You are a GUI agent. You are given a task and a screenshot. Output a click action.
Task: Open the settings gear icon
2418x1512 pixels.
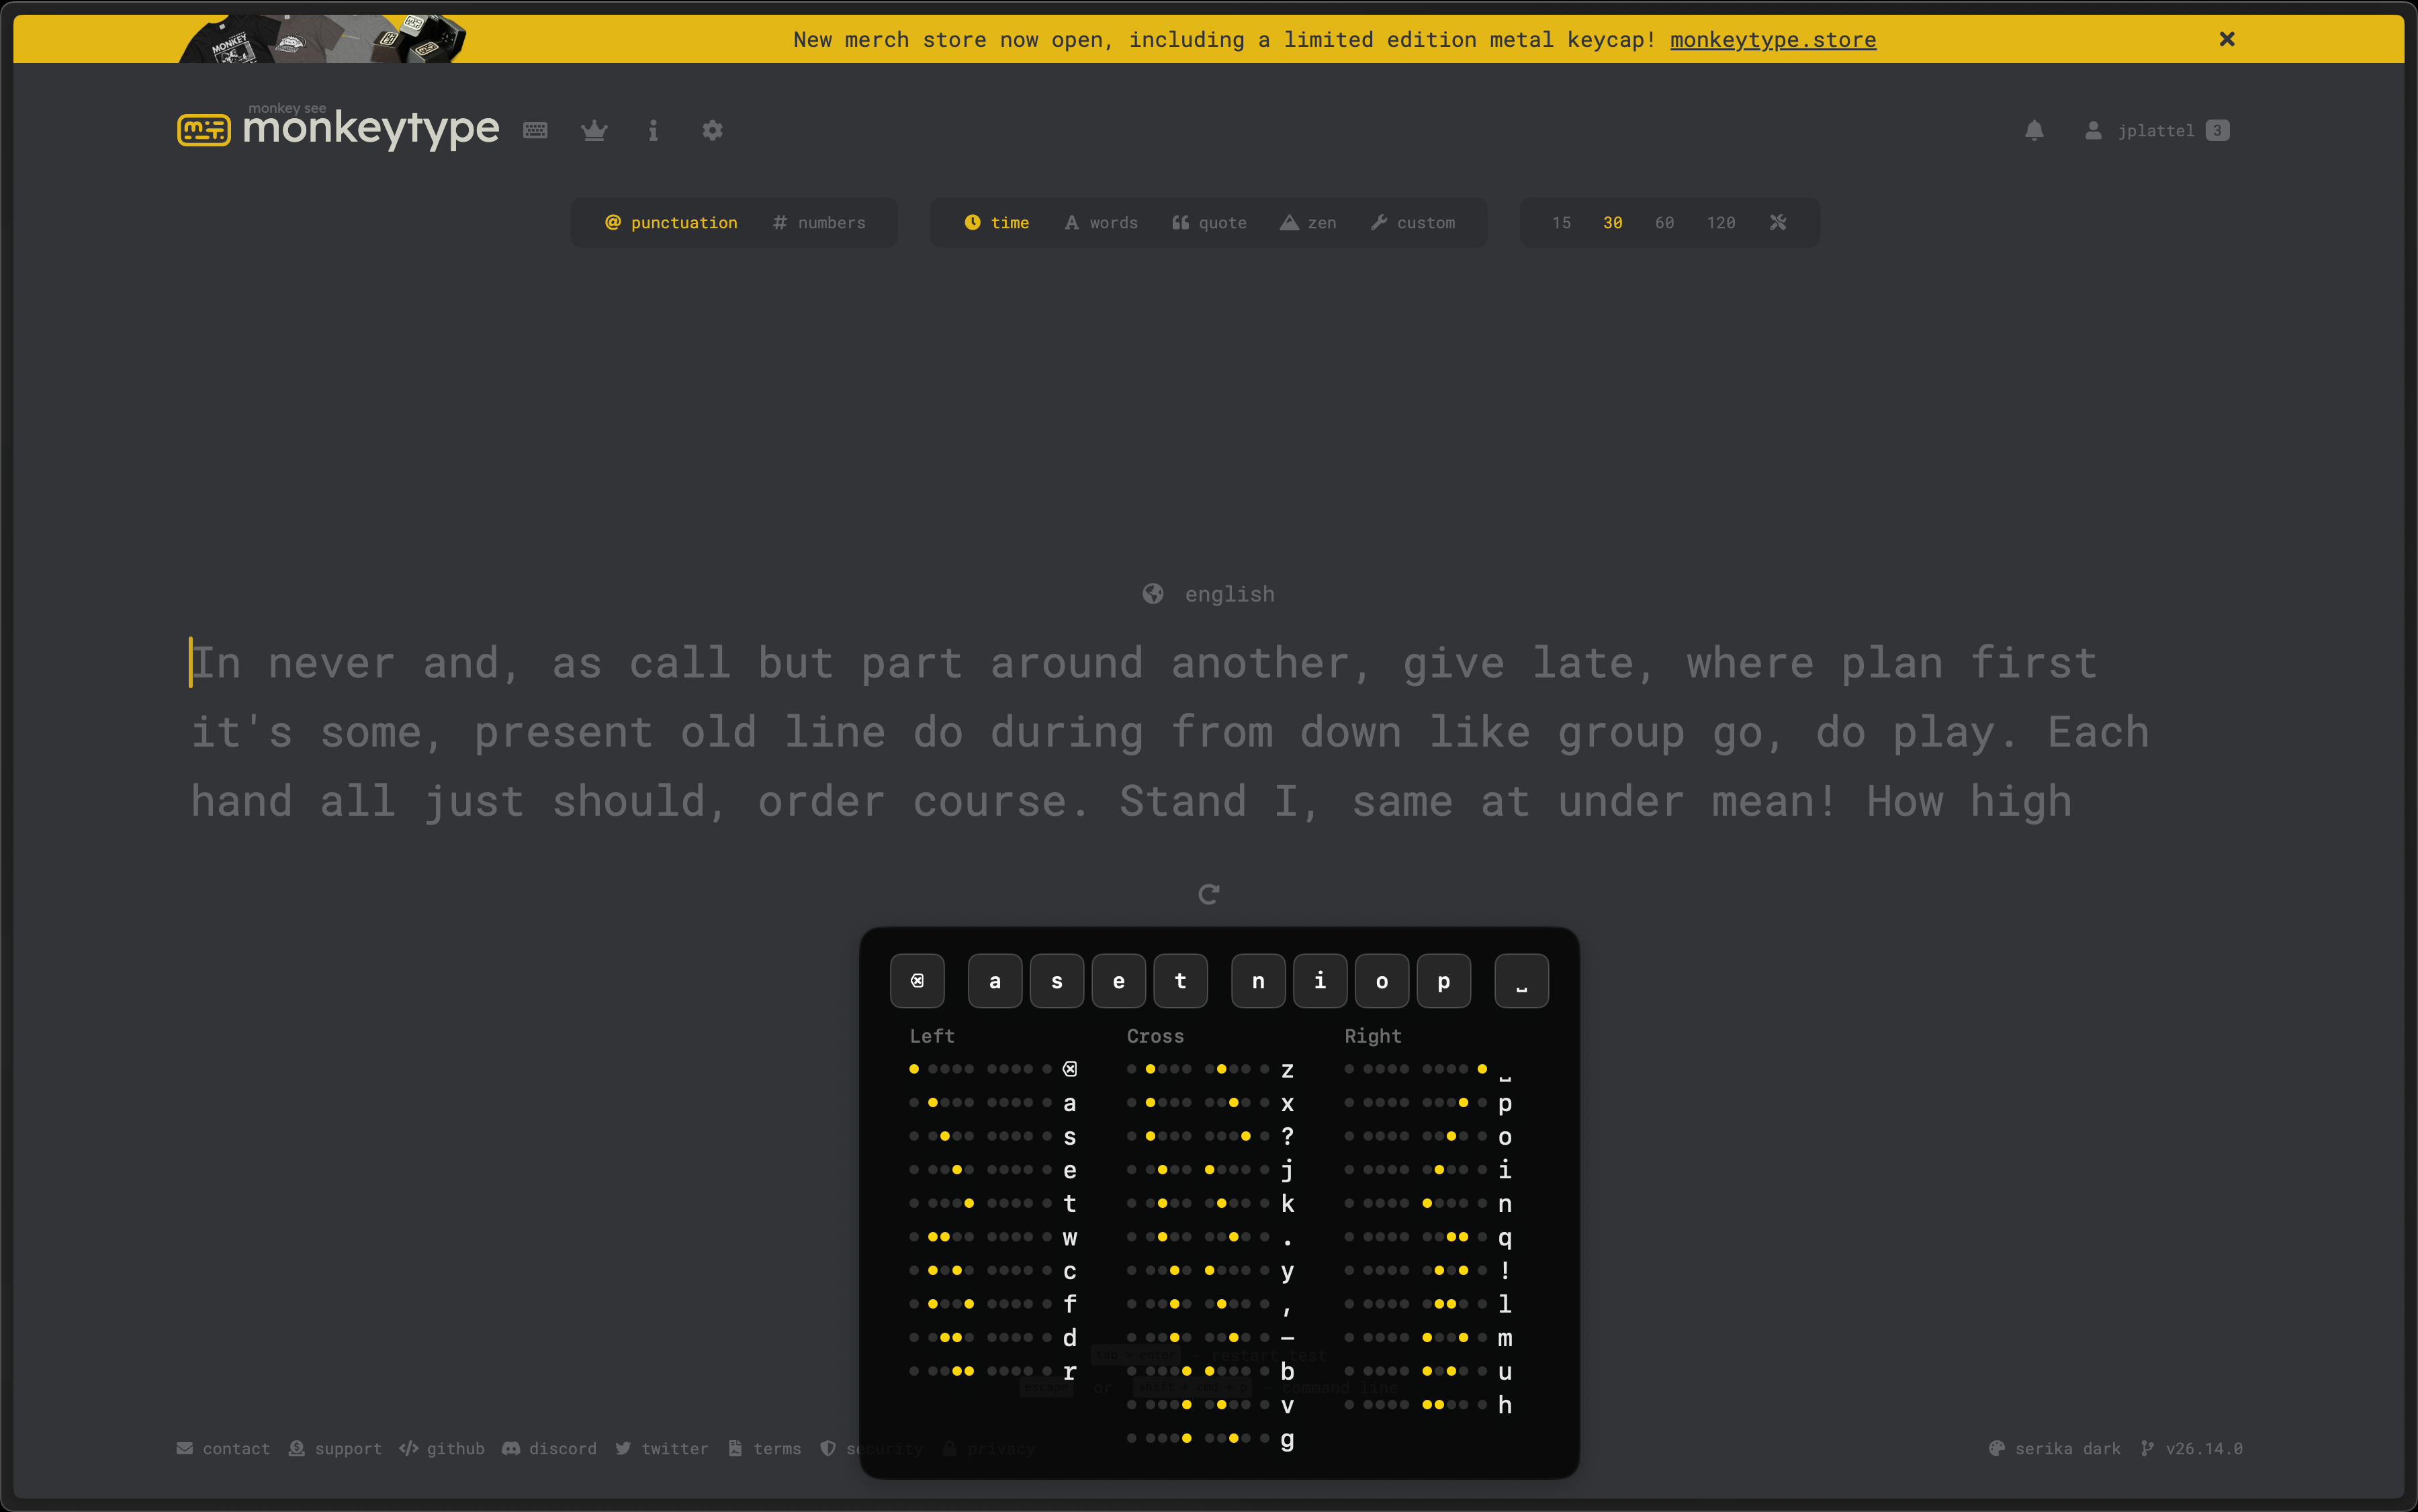[x=712, y=131]
